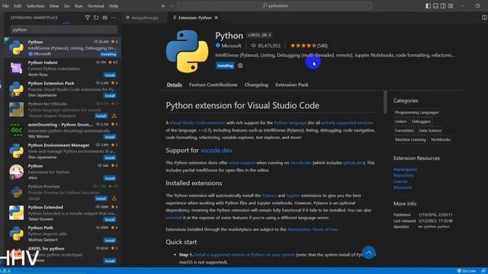The height and width of the screenshot is (274, 488).
Task: Install the Python Path extension
Action: click(110, 241)
